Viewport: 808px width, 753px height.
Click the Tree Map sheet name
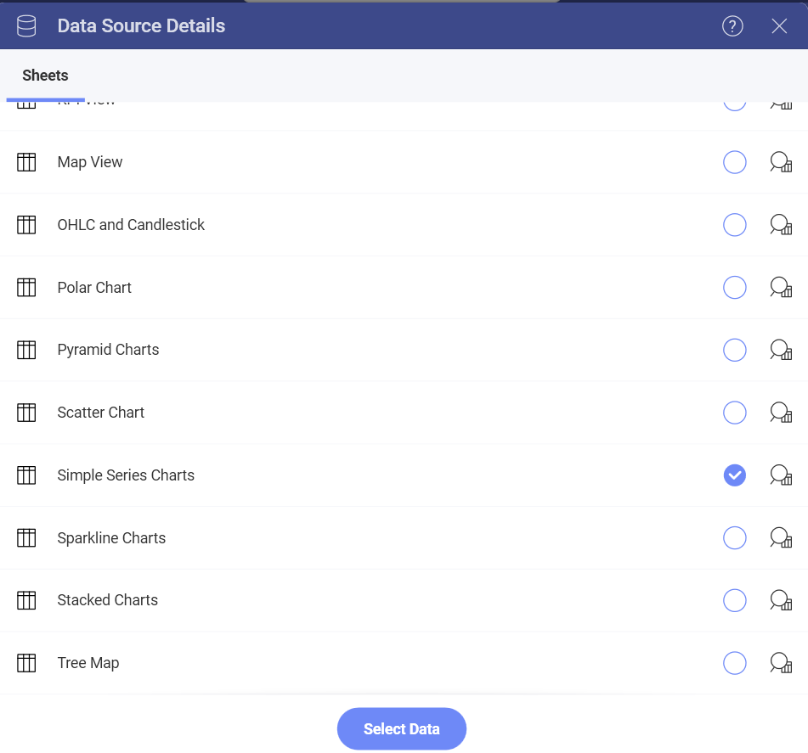point(88,663)
